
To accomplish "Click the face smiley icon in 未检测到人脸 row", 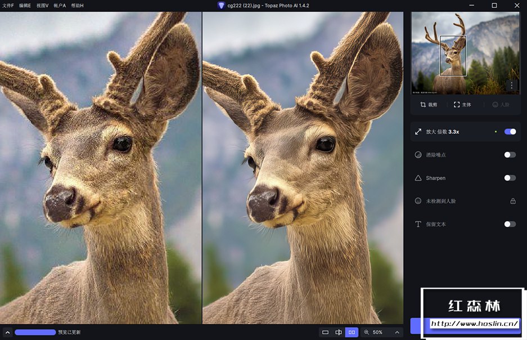I will click(x=418, y=201).
